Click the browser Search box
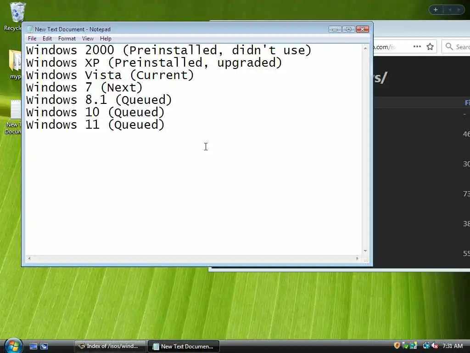 pyautogui.click(x=456, y=46)
